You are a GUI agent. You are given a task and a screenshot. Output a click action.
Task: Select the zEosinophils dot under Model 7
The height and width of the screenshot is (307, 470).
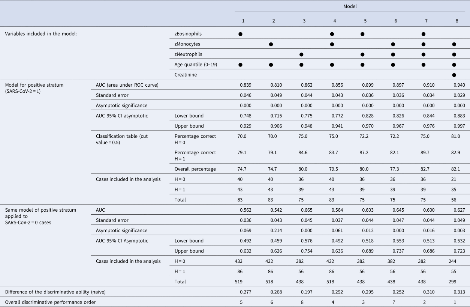[424, 34]
